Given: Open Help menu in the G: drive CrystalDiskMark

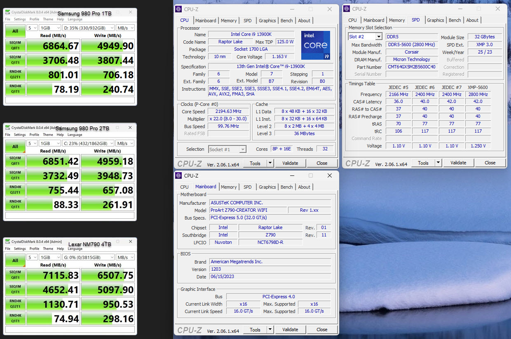Looking at the screenshot, I should (61, 249).
